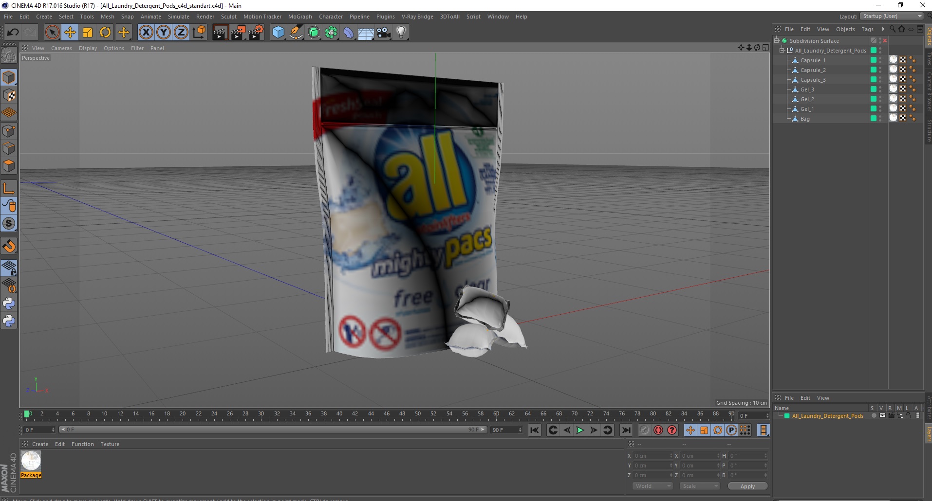Select the Gel_1 object

coord(807,109)
